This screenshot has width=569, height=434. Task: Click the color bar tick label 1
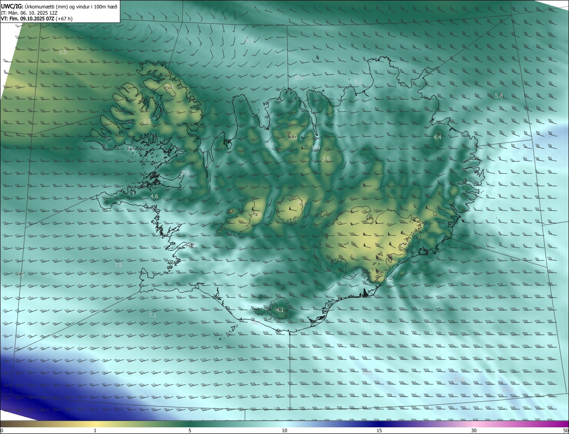coord(95,430)
